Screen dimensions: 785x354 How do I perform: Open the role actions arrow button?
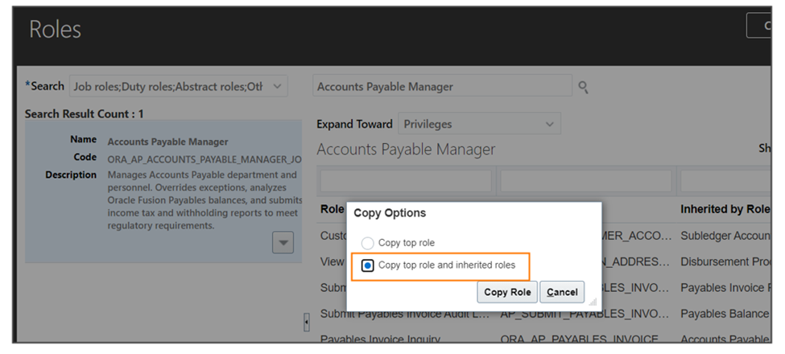click(283, 243)
